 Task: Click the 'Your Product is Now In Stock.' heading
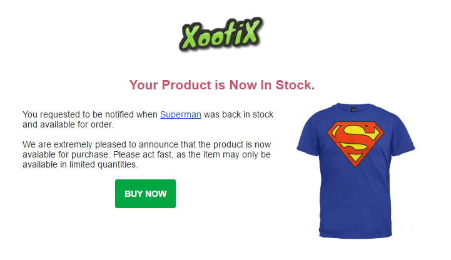tap(222, 85)
